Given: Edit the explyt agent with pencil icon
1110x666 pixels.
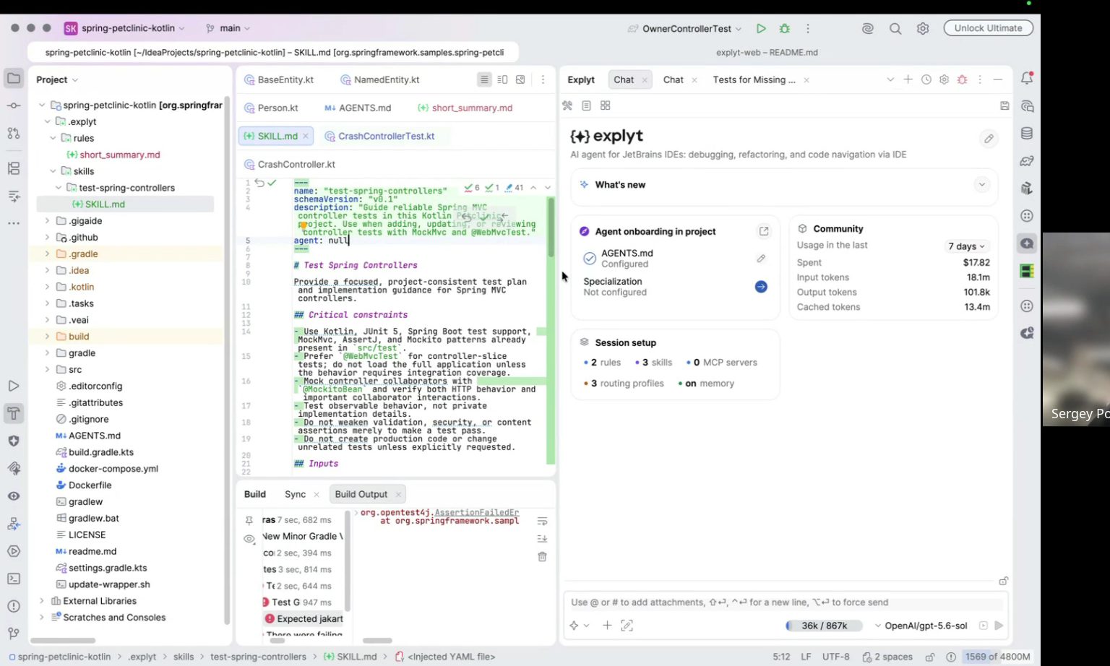Looking at the screenshot, I should [x=989, y=138].
